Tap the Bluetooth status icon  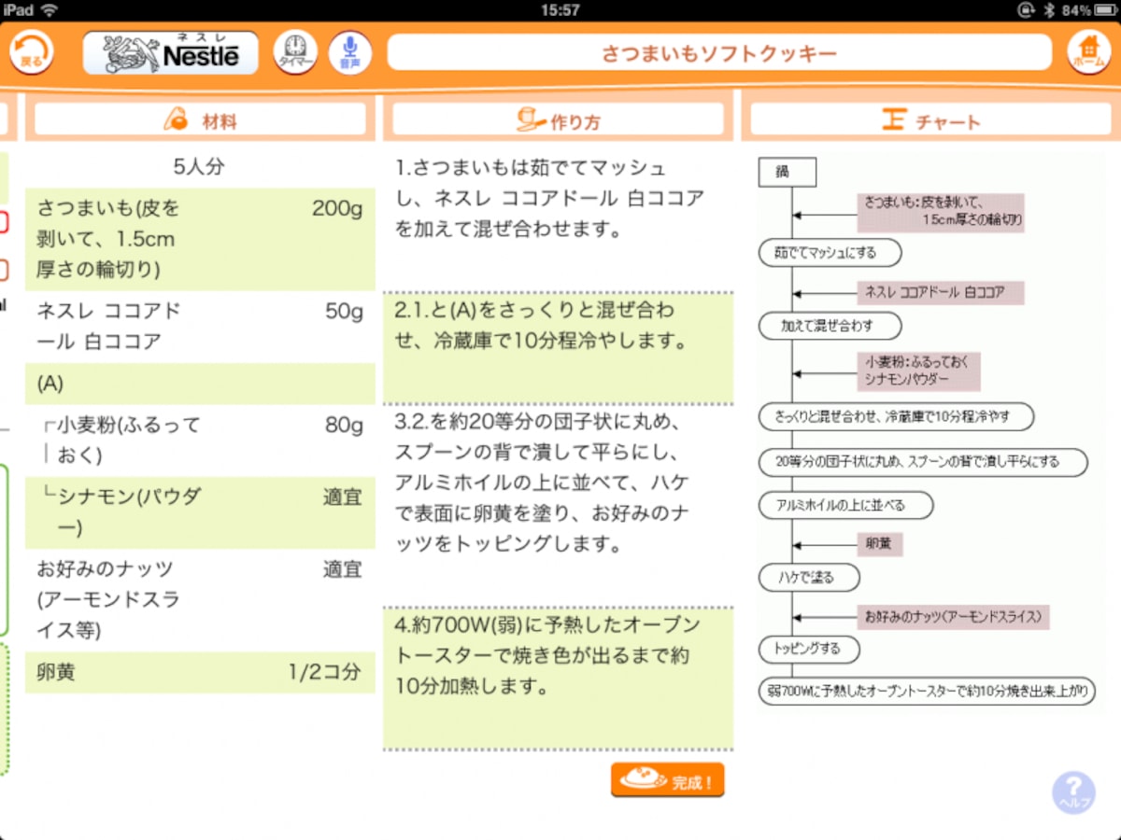(1049, 9)
